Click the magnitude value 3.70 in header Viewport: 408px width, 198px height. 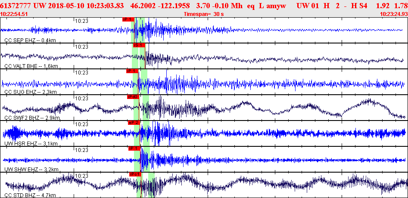203,5
